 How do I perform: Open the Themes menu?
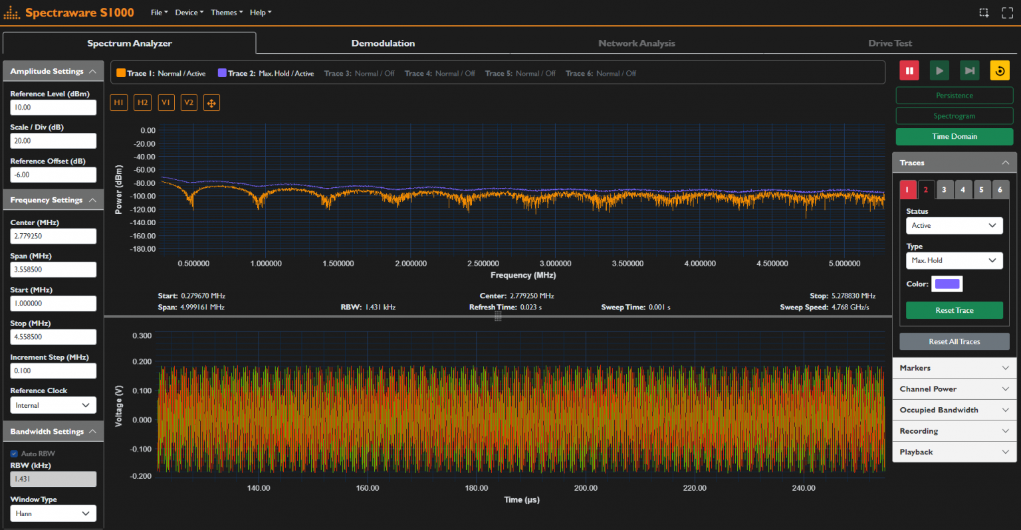(225, 12)
